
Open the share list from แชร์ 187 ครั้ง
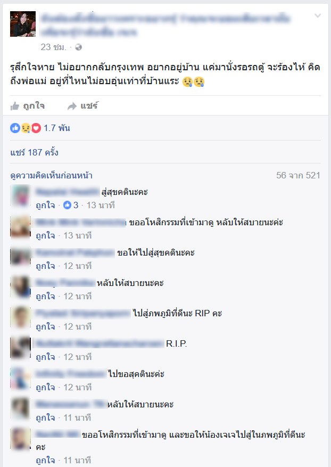(x=34, y=152)
